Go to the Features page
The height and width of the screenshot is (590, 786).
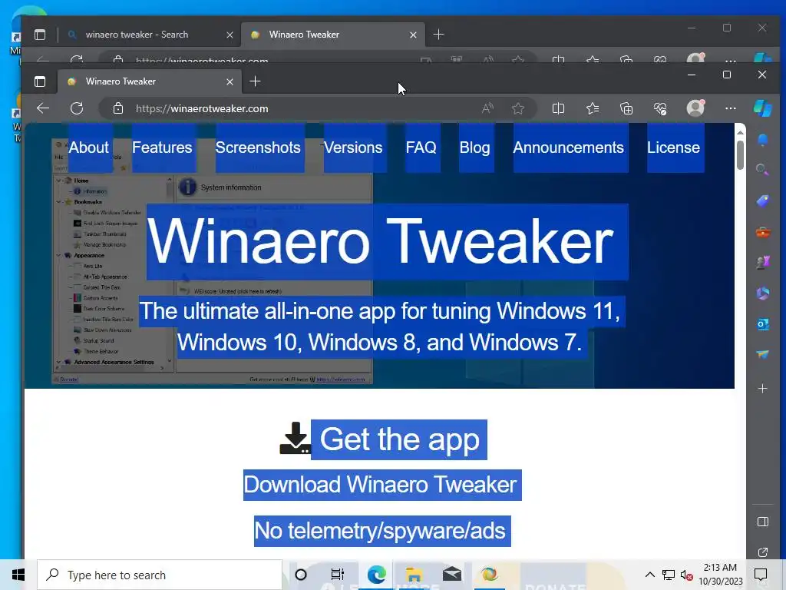click(162, 147)
